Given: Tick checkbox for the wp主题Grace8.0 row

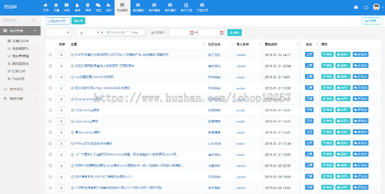Looking at the screenshot, I should click(x=50, y=77).
